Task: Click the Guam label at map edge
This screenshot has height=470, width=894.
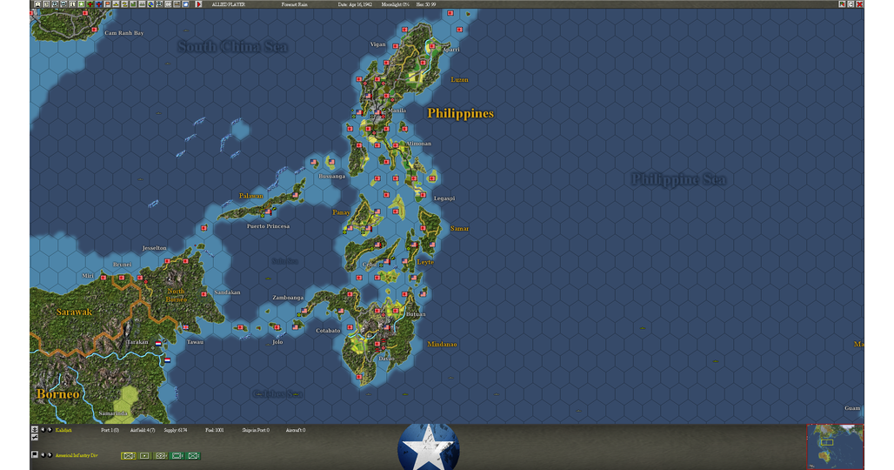Action: tap(852, 408)
